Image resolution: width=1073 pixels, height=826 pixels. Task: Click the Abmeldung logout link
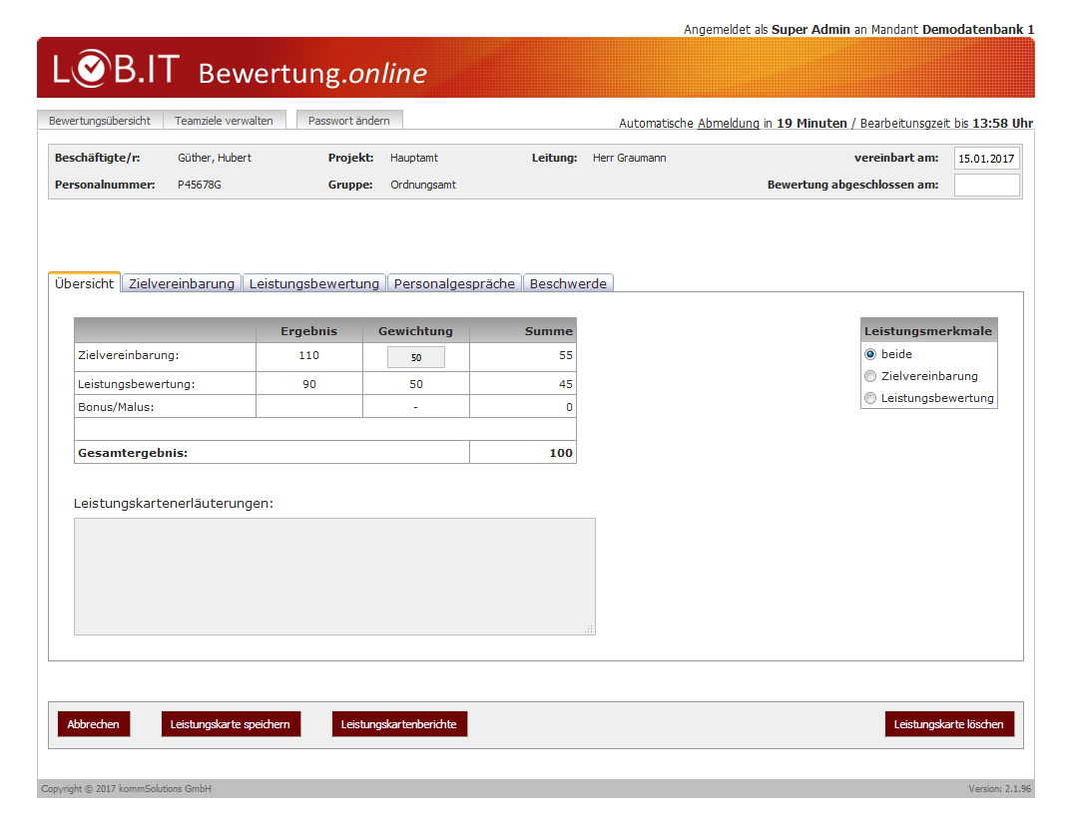728,123
